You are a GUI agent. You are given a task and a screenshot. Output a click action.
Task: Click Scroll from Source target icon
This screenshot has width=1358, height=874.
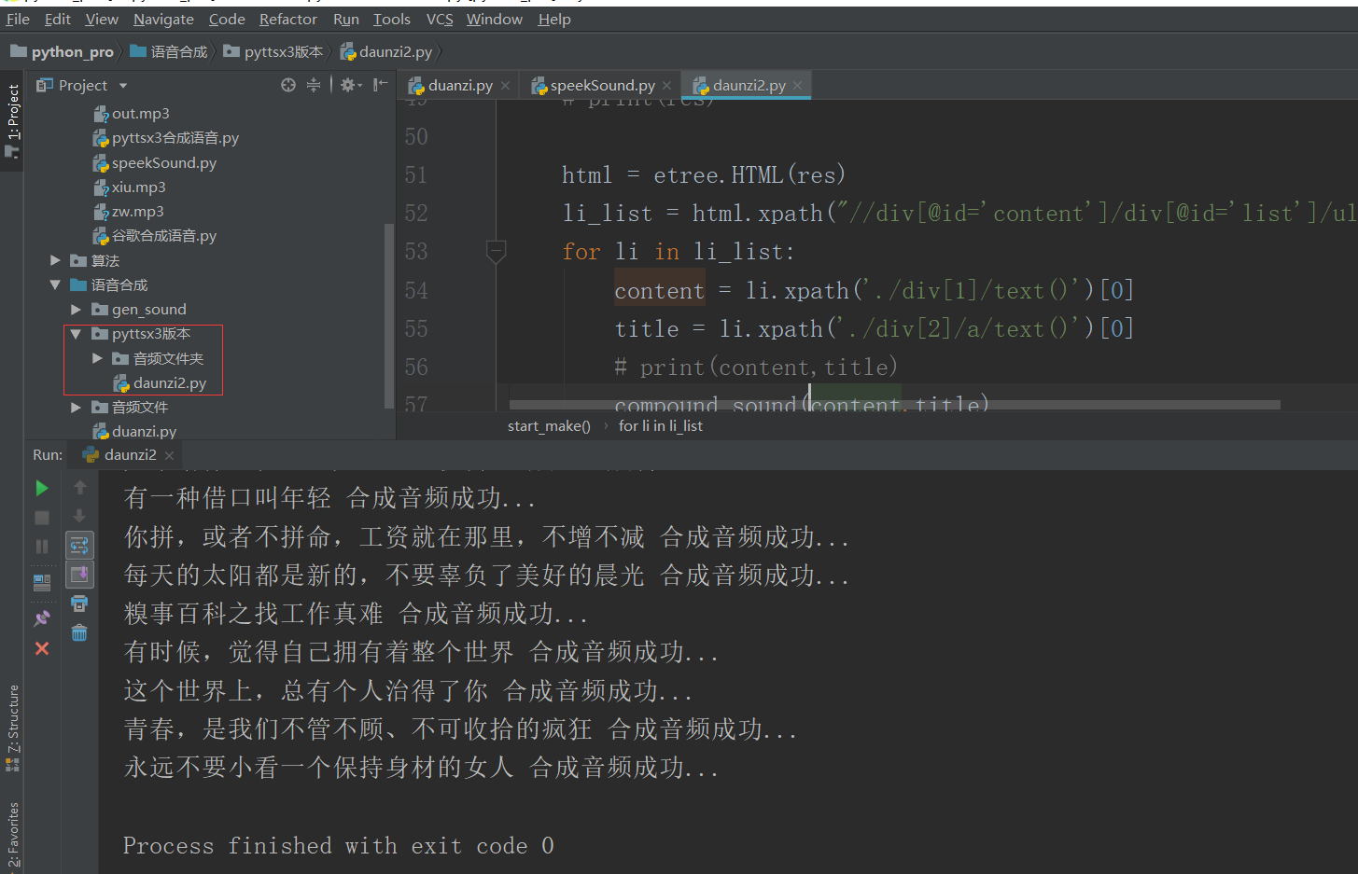288,85
